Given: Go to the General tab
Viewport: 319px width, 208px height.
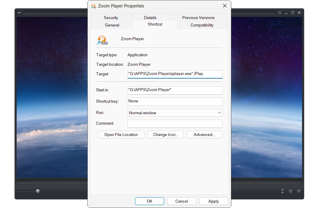Looking at the screenshot, I should tap(112, 25).
